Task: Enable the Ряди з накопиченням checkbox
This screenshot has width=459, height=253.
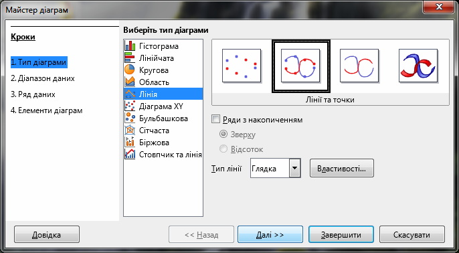Action: tap(215, 119)
